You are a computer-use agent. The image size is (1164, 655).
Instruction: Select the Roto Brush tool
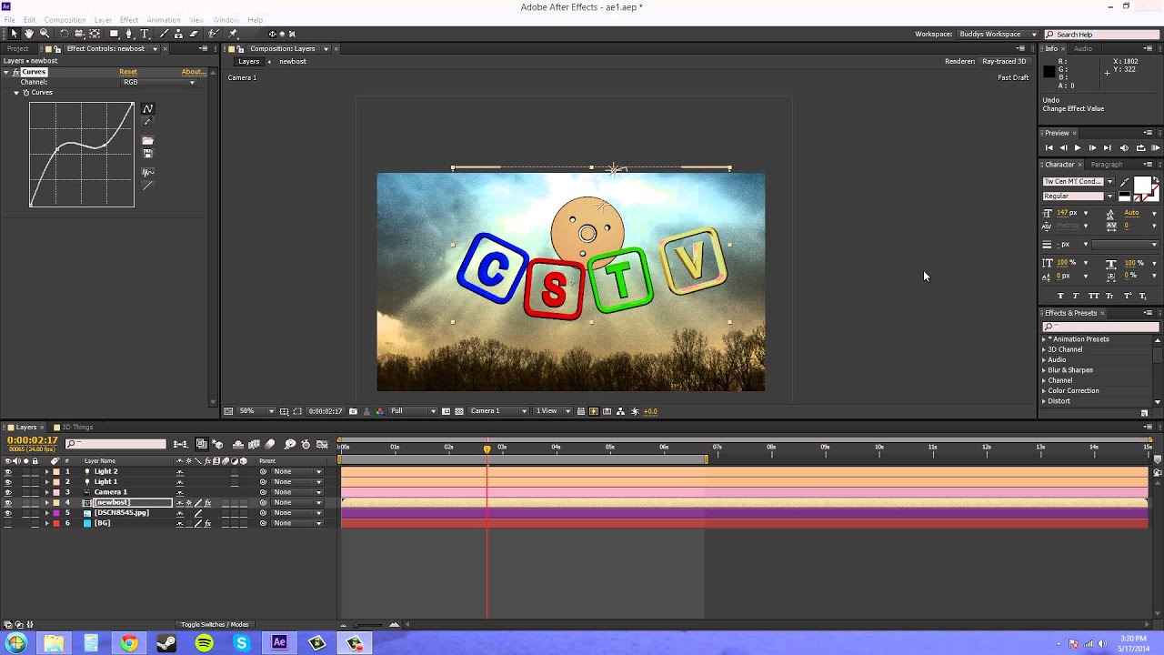[214, 34]
